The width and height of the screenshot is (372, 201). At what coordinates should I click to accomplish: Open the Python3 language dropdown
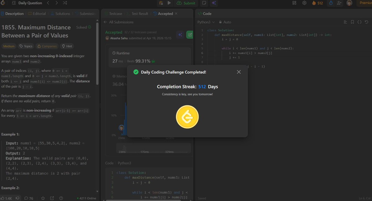206,22
